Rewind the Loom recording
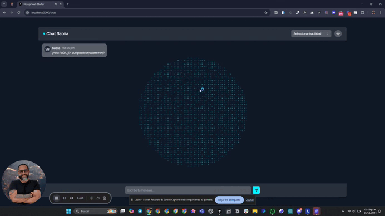 tap(71, 198)
